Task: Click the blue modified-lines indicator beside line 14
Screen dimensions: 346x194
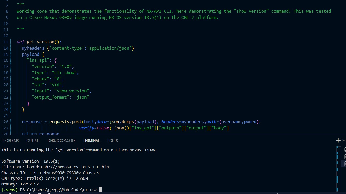Action: pos(11,48)
